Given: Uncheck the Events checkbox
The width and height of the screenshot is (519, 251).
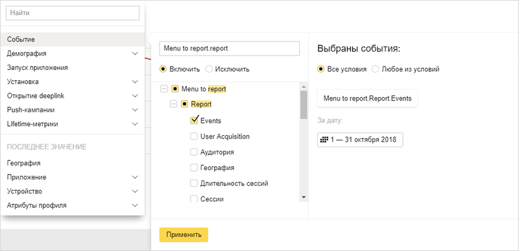Looking at the screenshot, I should 194,120.
